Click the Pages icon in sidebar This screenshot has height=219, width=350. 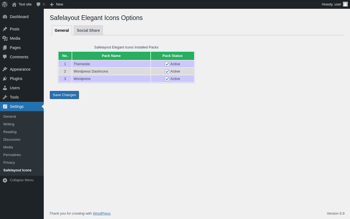(x=5, y=48)
